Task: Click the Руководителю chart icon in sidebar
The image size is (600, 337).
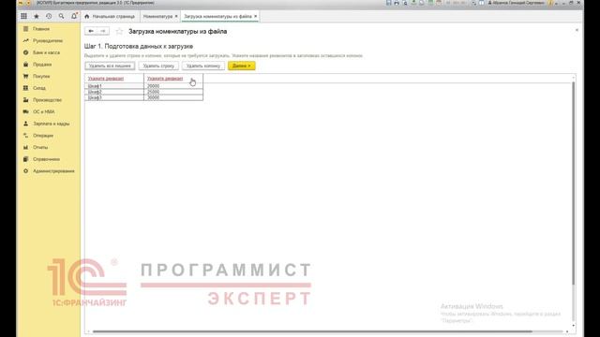Action: point(25,40)
